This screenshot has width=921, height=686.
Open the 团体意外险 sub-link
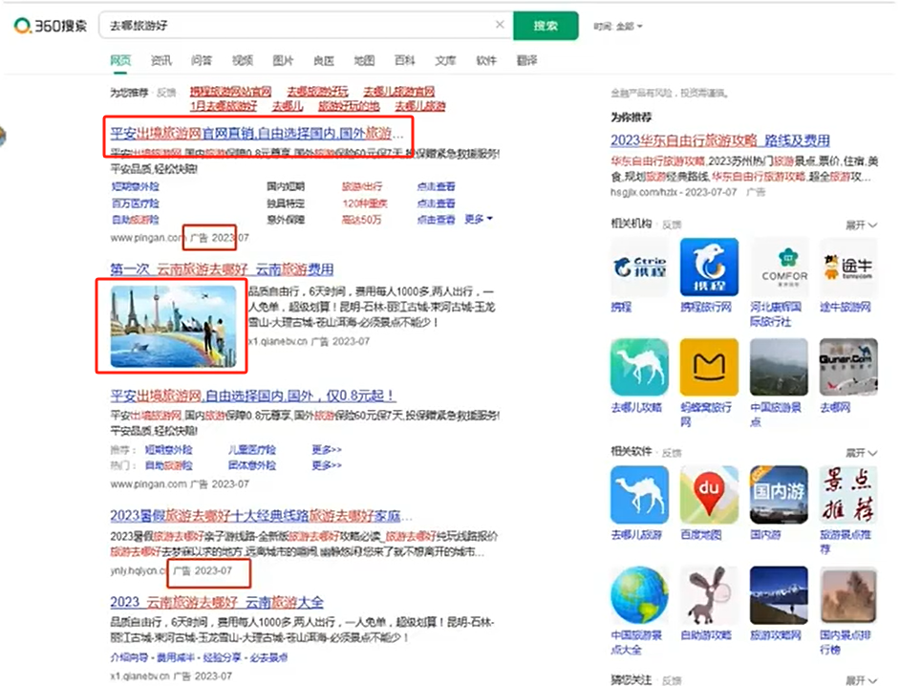(x=252, y=465)
